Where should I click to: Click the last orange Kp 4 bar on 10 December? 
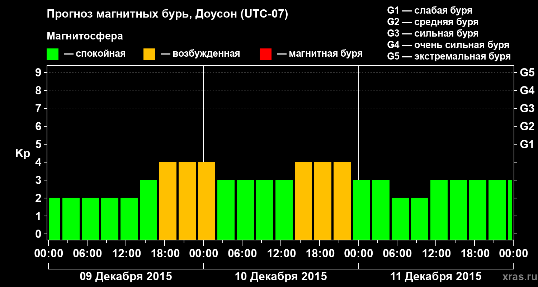[342, 201]
